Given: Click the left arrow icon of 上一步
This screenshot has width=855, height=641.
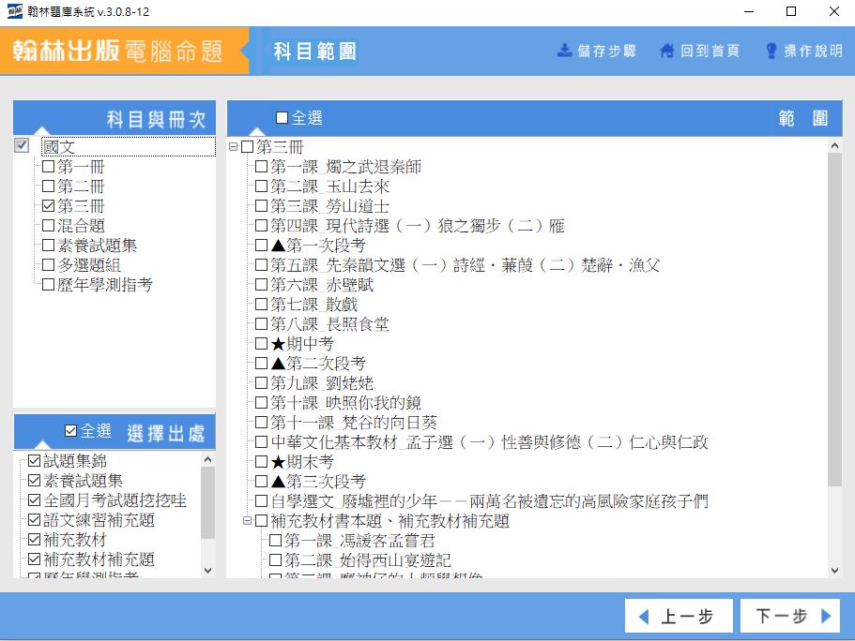Looking at the screenshot, I should 644,617.
